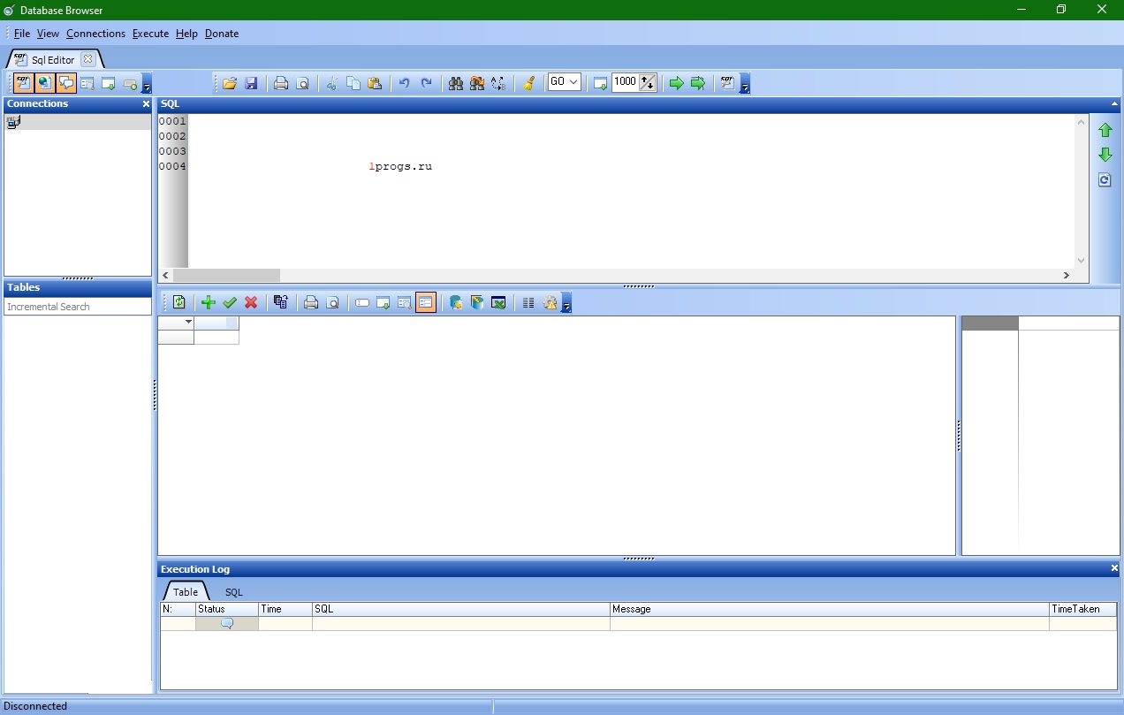Expand first toolbar options arrow

click(147, 84)
